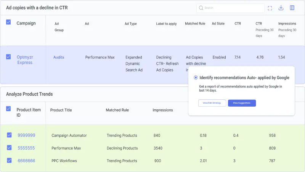The image size is (305, 172).
Task: Click Declining Products matched rule cell
Action: coord(122,148)
